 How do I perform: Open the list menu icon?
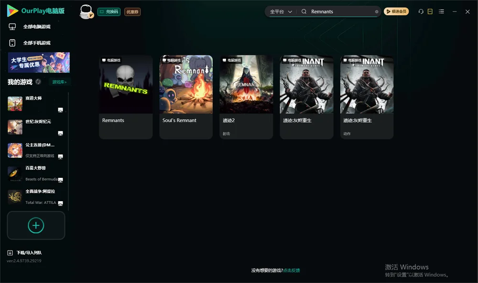point(441,11)
